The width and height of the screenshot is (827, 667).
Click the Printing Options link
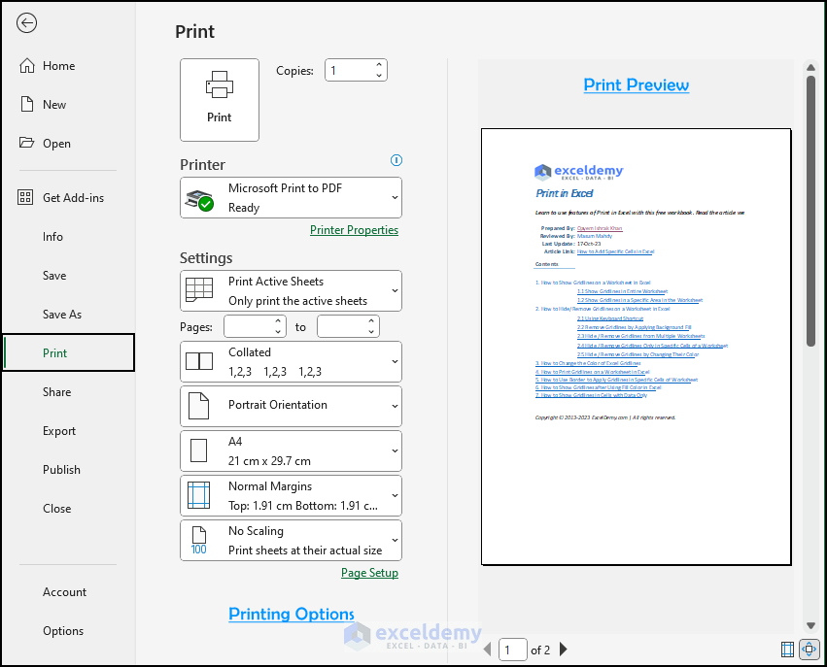click(x=292, y=614)
